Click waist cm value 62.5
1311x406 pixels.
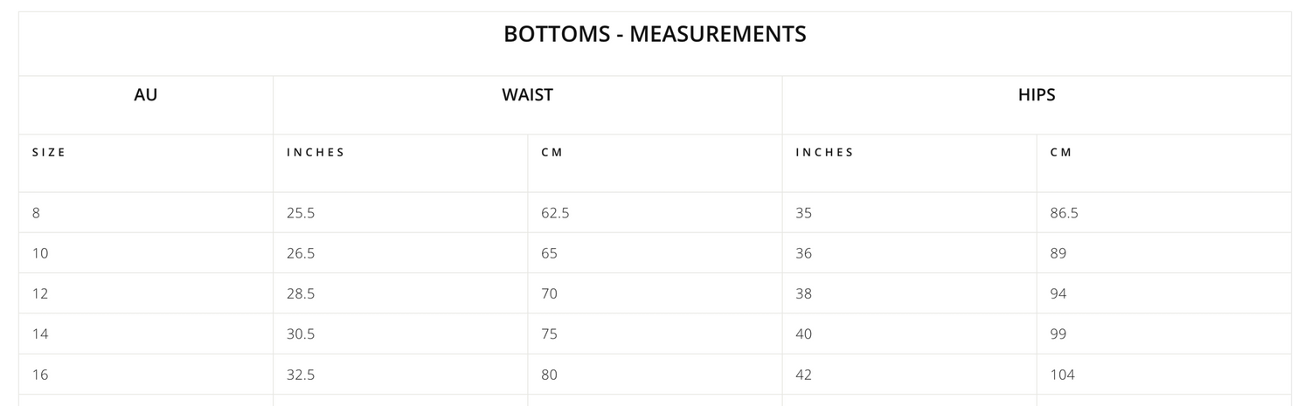[555, 213]
